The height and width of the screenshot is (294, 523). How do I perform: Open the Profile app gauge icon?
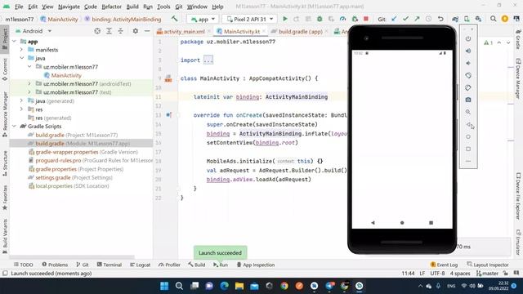(x=342, y=19)
